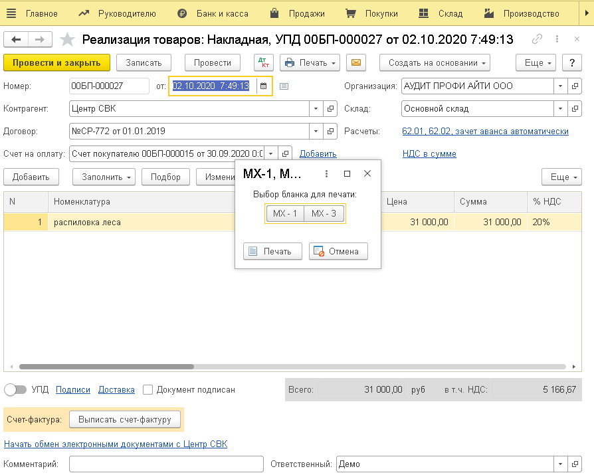The width and height of the screenshot is (594, 475).
Task: Expand the Организация dropdown
Action: point(560,86)
